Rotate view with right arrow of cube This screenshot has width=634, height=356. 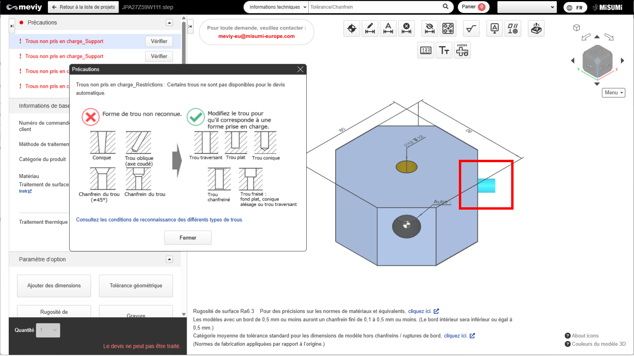coord(623,61)
